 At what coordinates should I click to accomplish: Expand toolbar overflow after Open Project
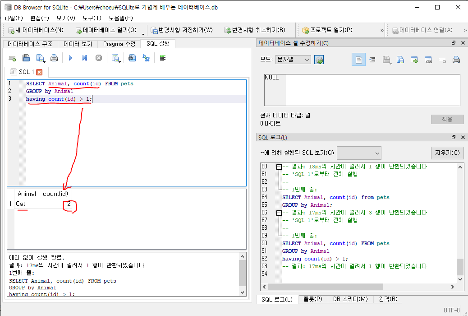tap(382, 30)
